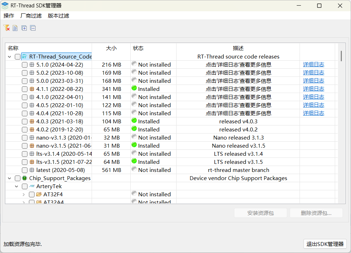
Task: Open 详细日志 link for 5.0.2
Action: coord(313,73)
